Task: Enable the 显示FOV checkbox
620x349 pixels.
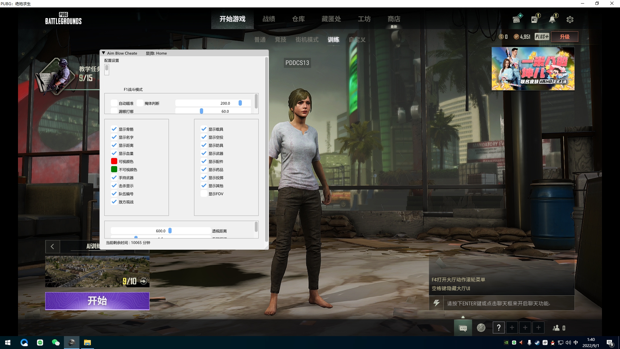Action: [204, 194]
